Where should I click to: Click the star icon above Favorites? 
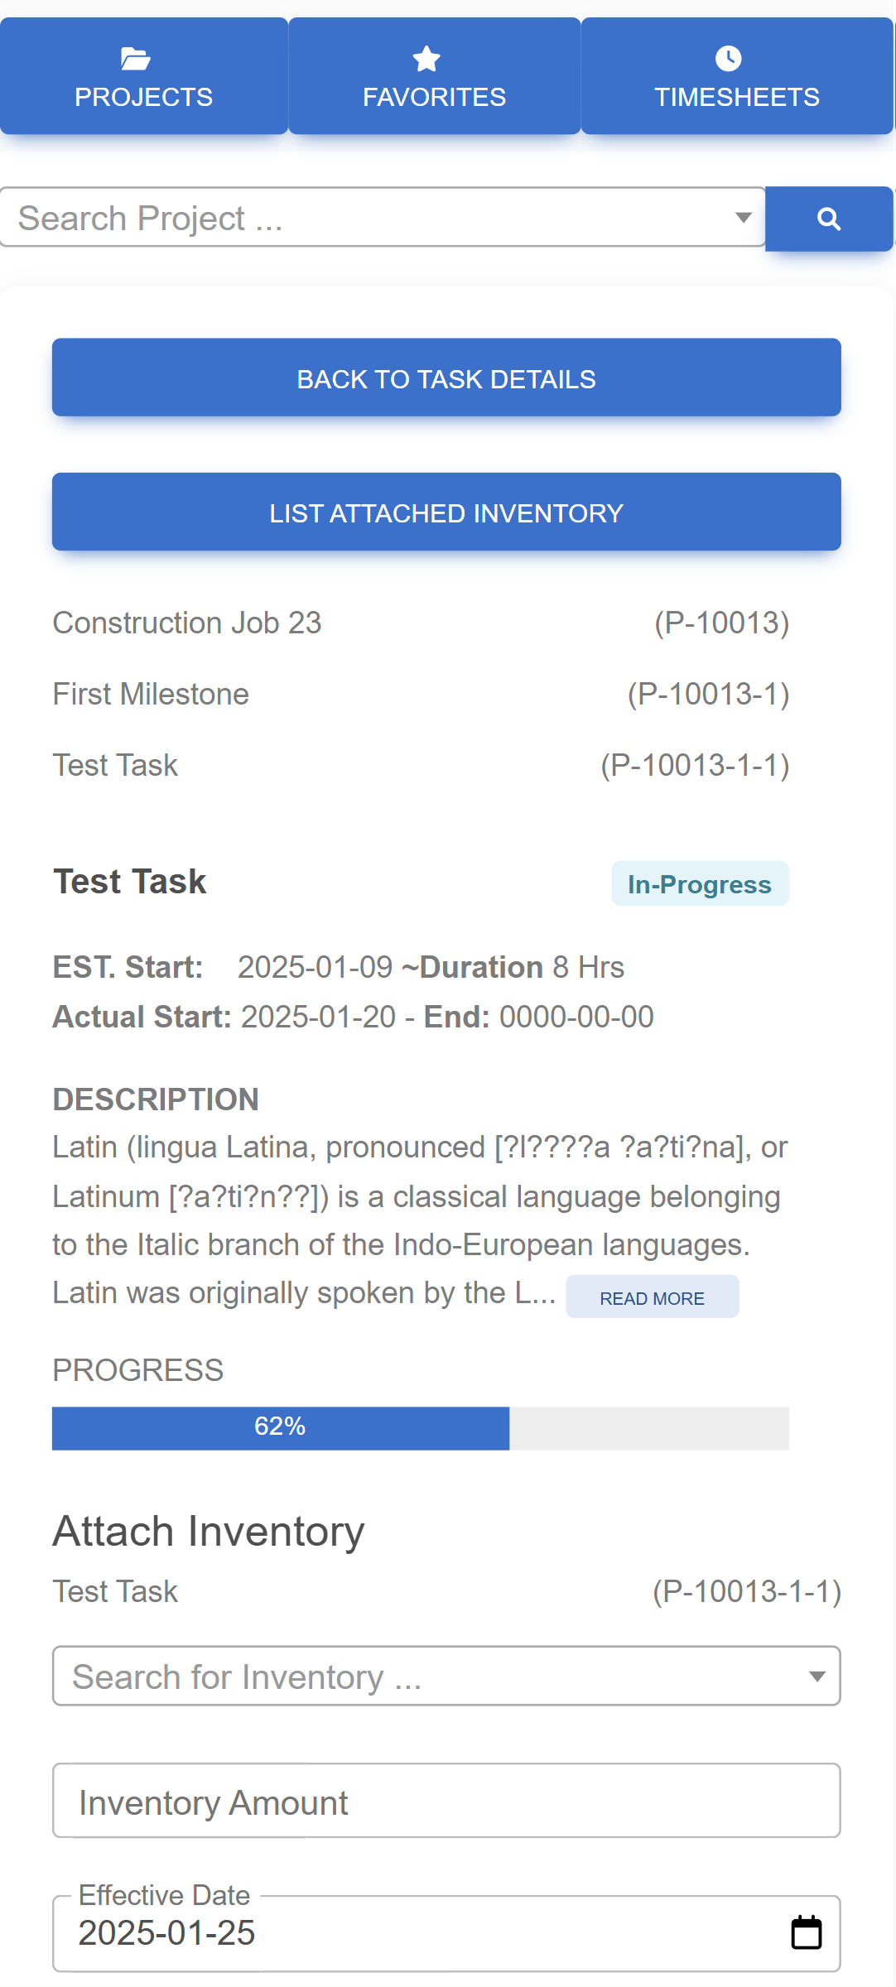pyautogui.click(x=426, y=59)
